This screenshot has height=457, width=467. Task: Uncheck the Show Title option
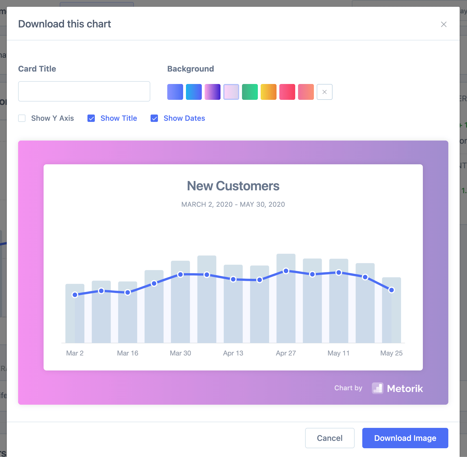[91, 118]
